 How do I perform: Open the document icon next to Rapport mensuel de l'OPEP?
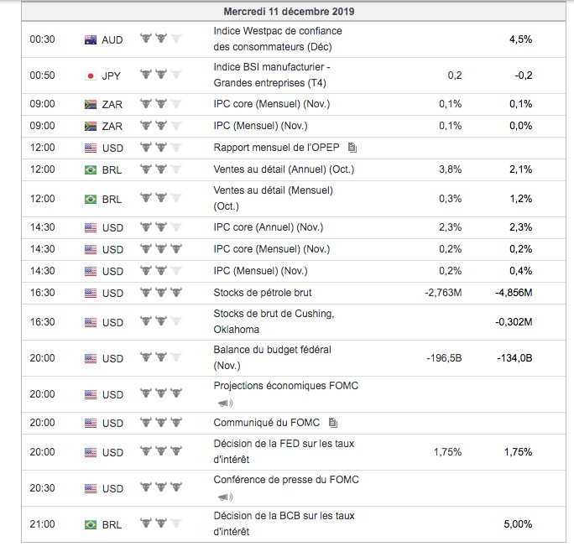tap(352, 148)
